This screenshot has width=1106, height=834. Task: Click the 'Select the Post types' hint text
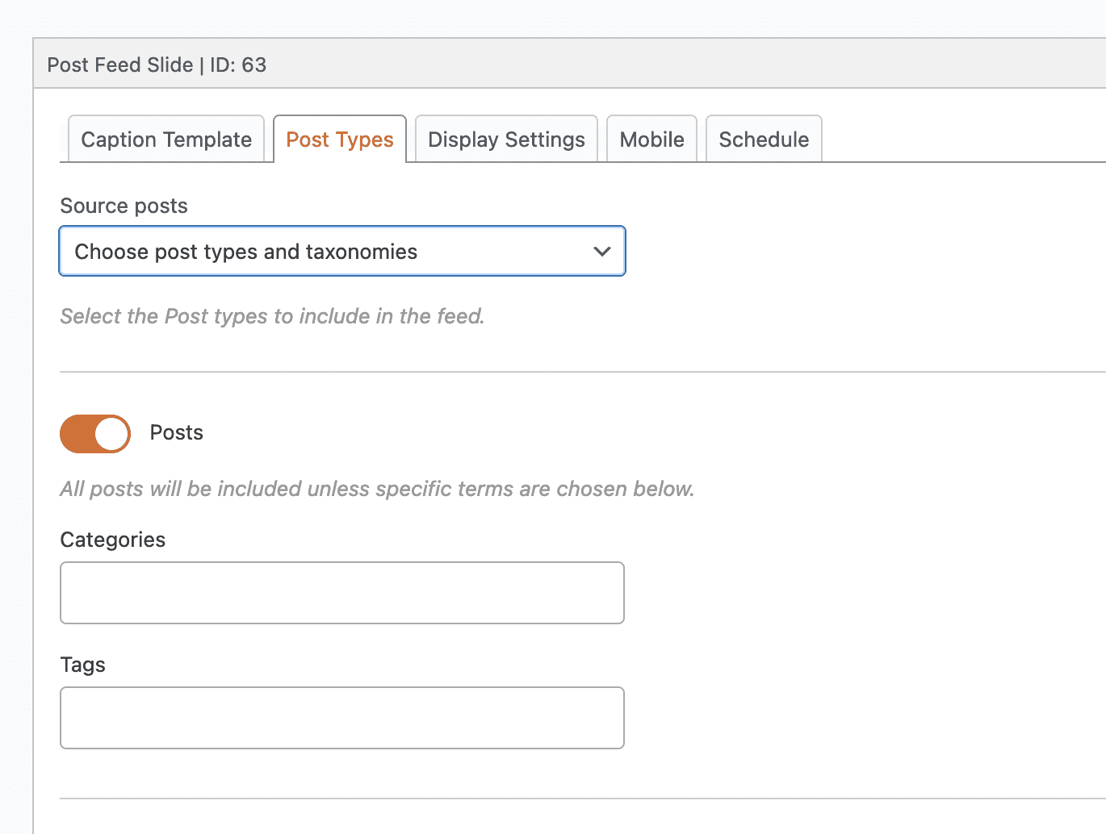(x=272, y=316)
